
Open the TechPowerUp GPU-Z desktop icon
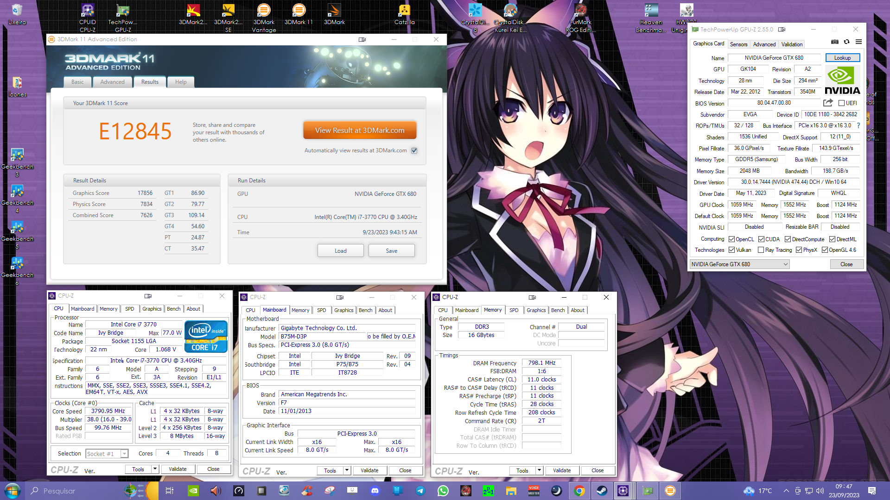pyautogui.click(x=123, y=18)
